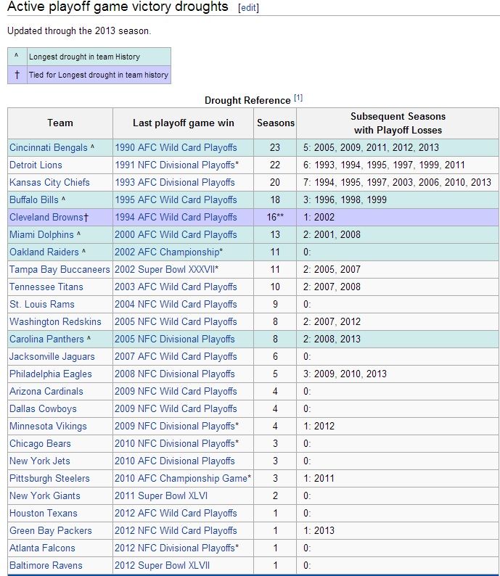Open the Jacksonville Jaguars team link
The width and height of the screenshot is (500, 576).
tap(52, 357)
